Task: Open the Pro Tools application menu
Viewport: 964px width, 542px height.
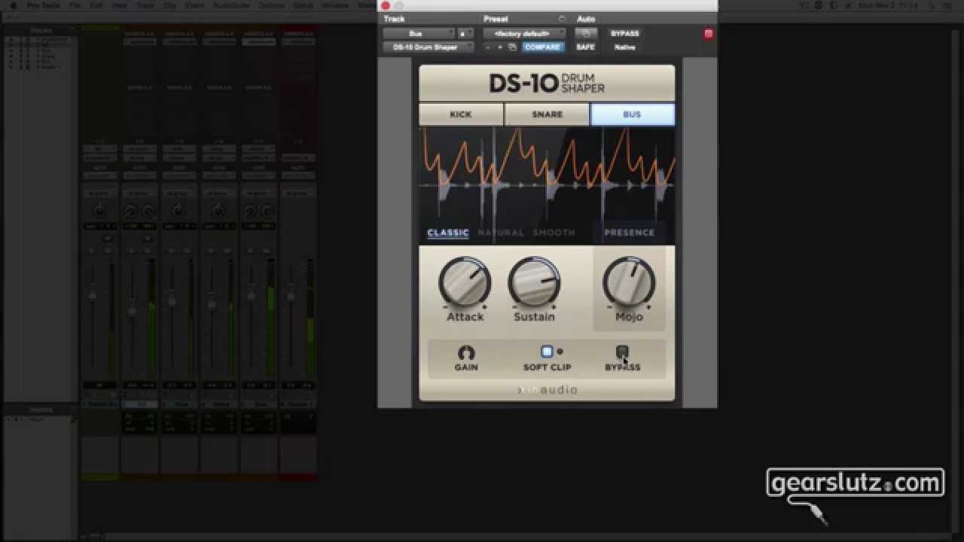Action: (44, 5)
